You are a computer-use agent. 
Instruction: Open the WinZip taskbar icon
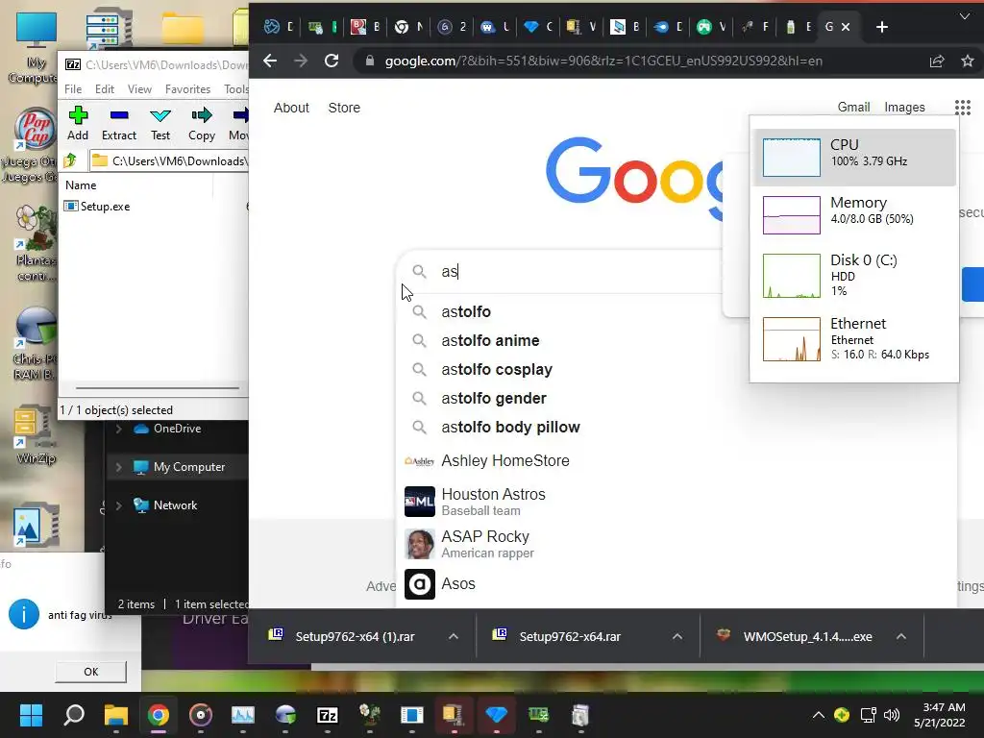pos(455,715)
